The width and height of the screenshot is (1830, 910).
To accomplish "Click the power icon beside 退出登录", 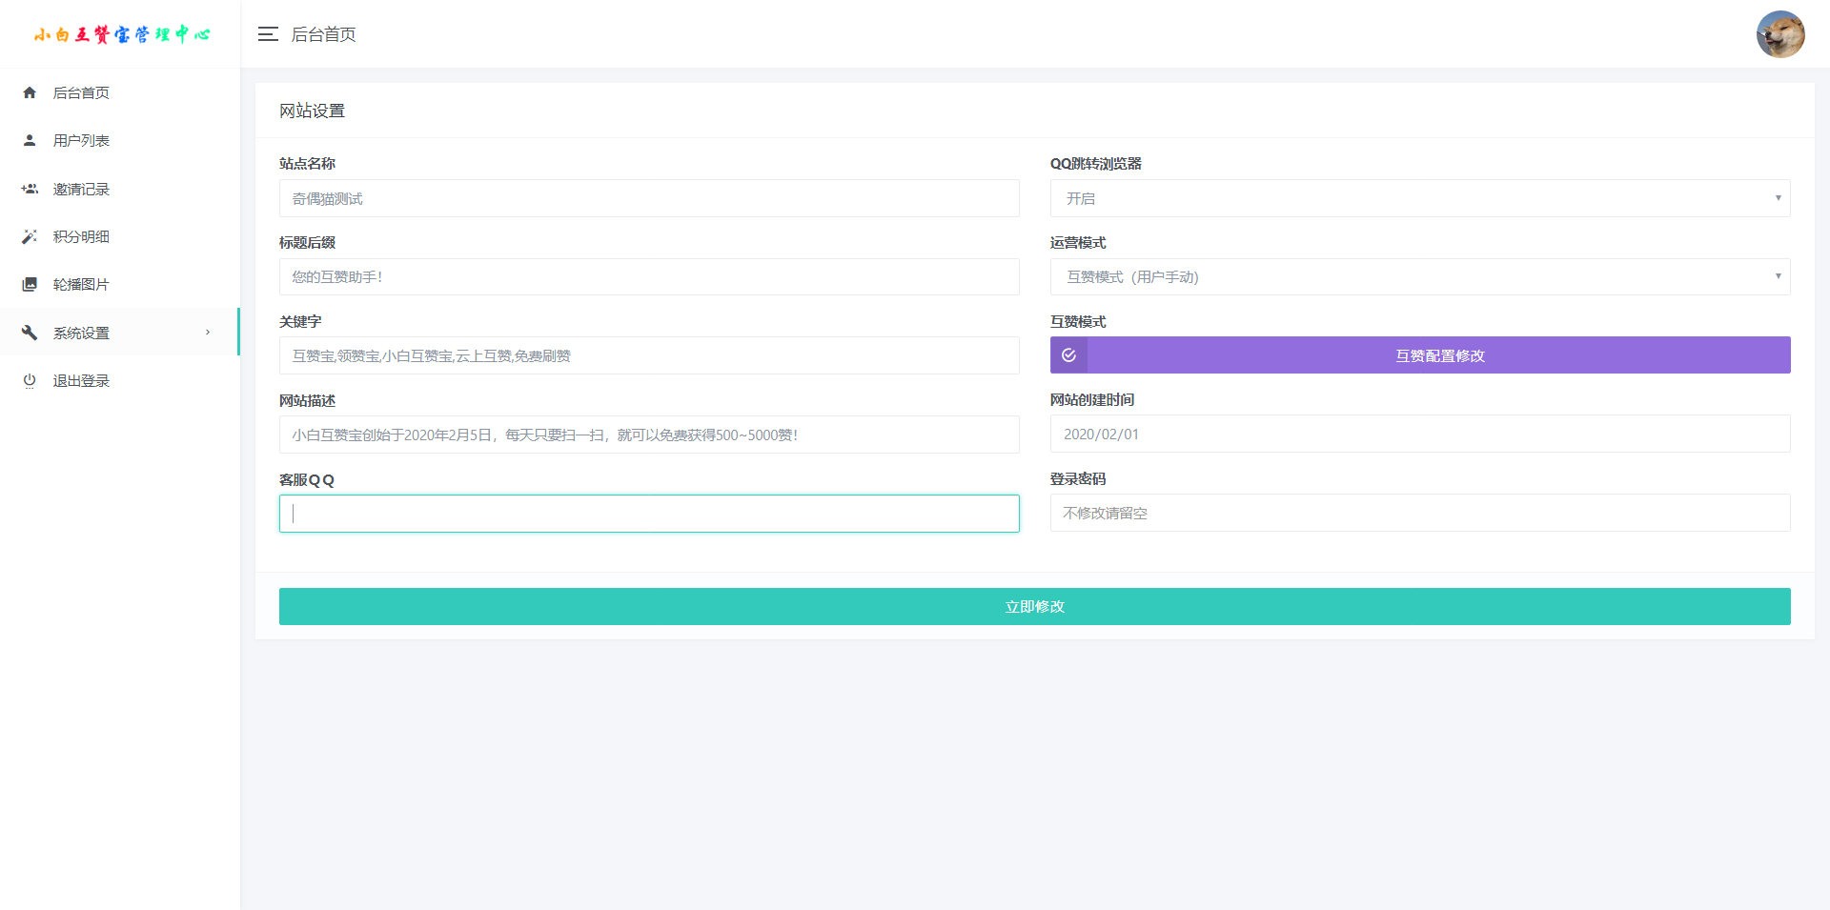I will point(30,380).
